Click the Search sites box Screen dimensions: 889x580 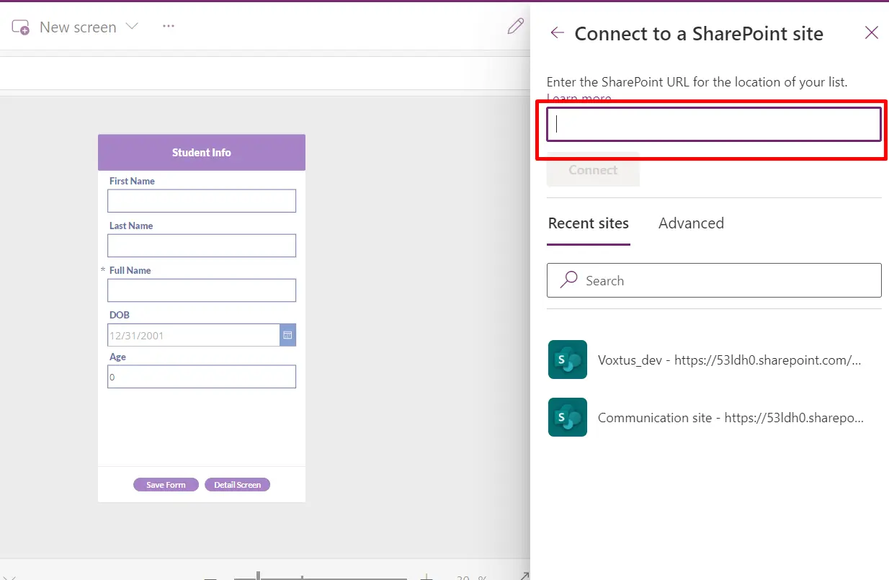(714, 280)
